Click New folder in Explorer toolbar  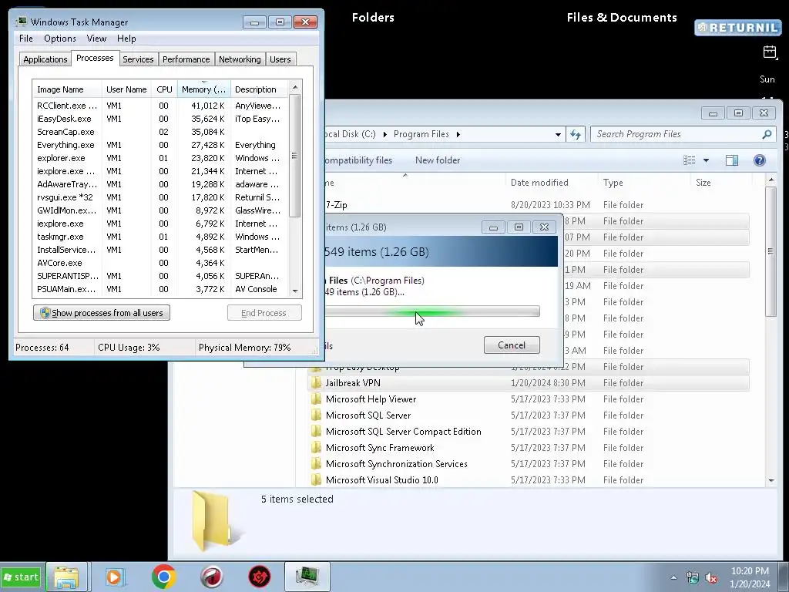tap(438, 160)
